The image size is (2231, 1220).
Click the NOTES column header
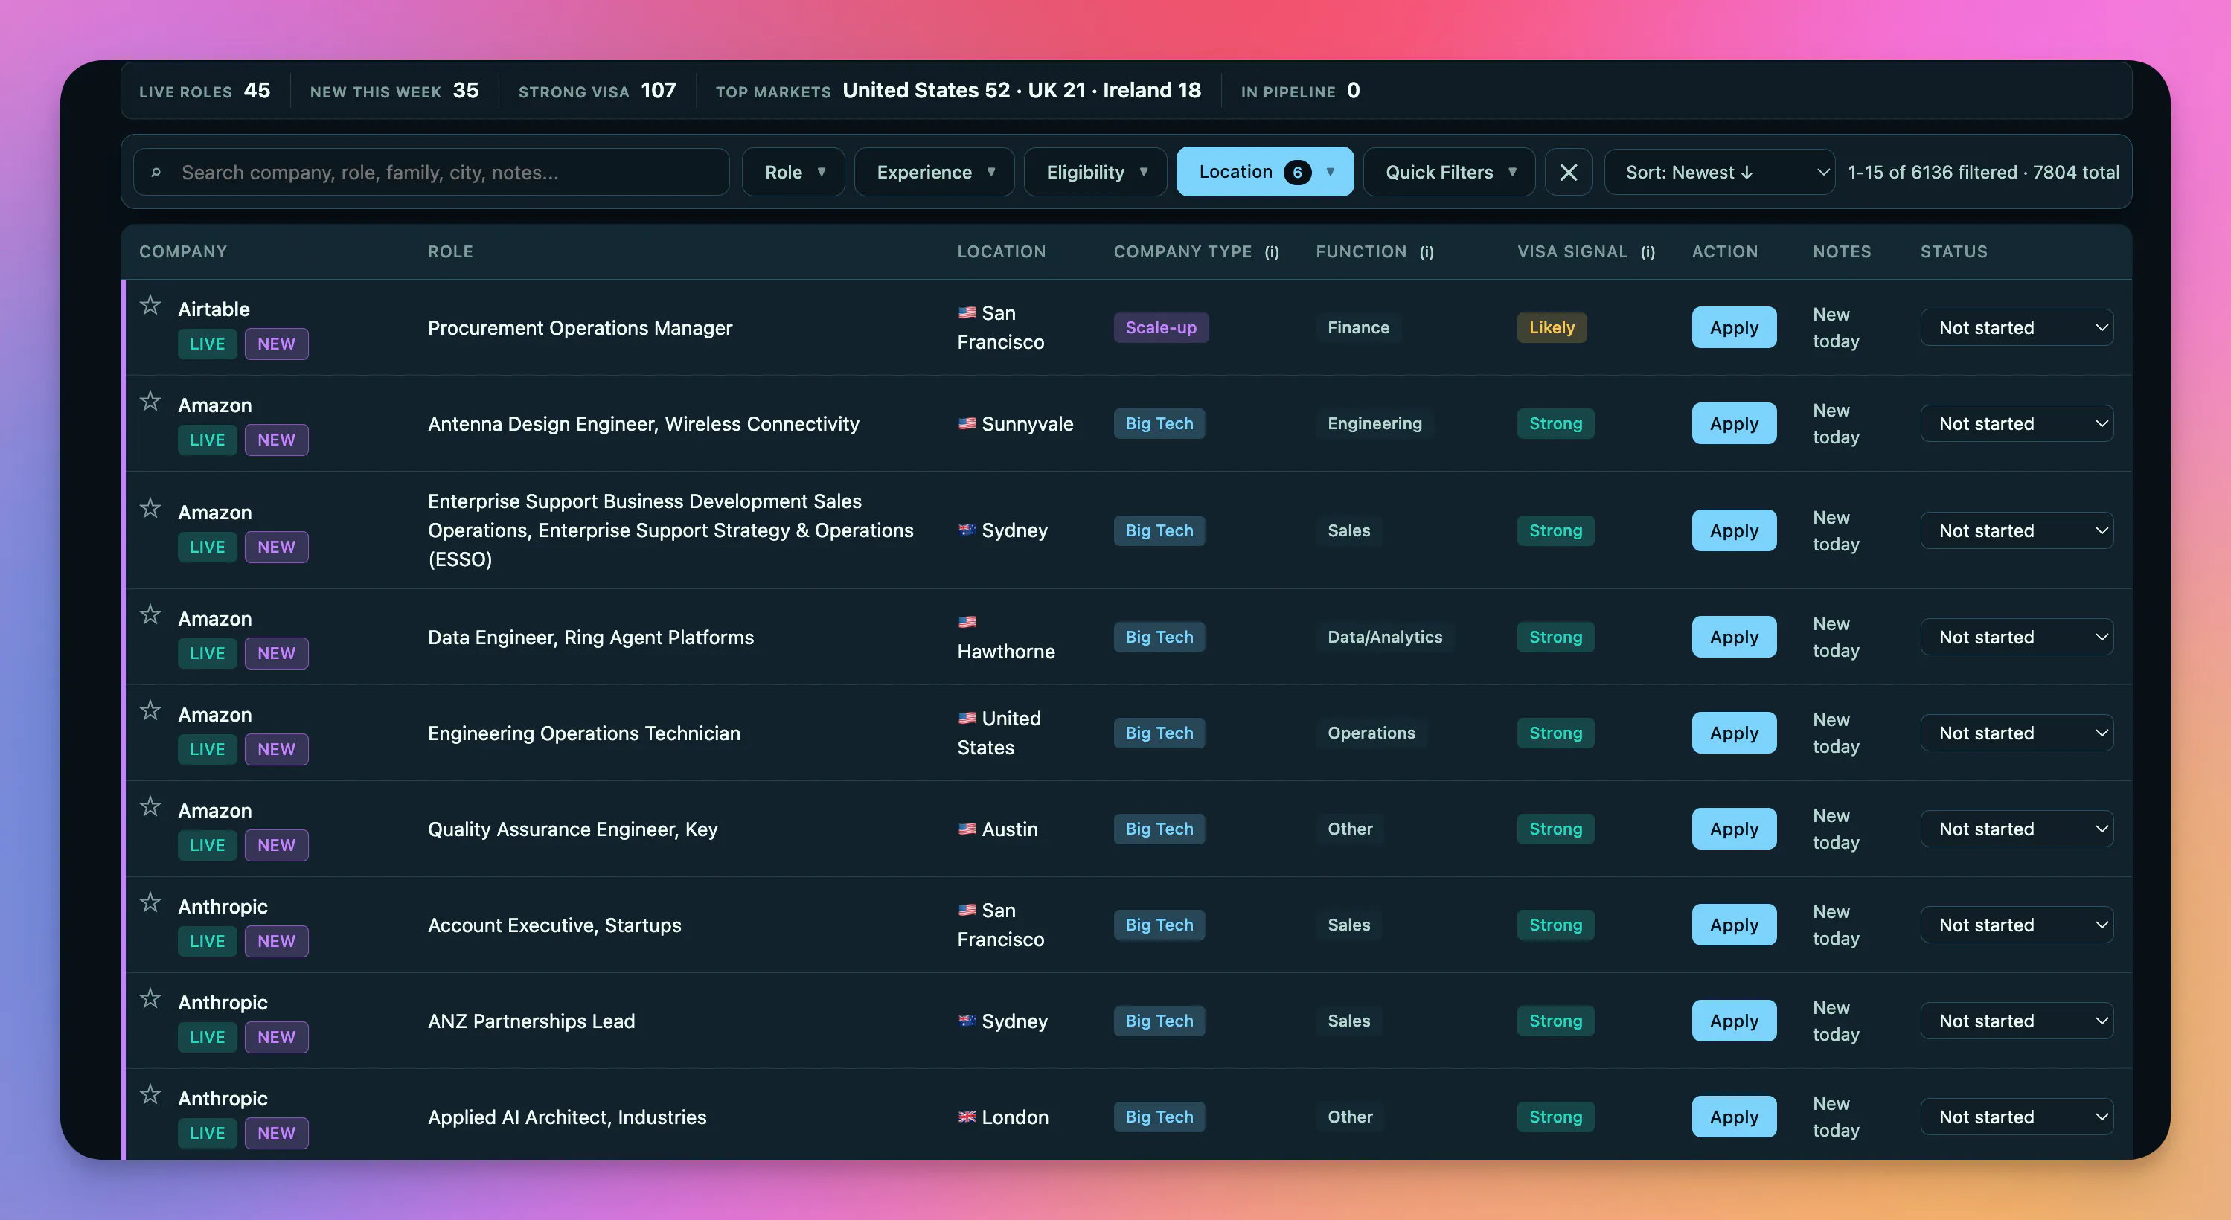pos(1842,252)
